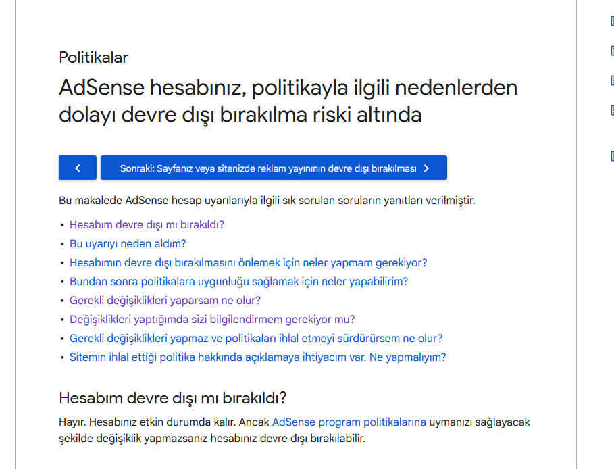The height and width of the screenshot is (469, 614).
Task: Open topmost article icon in right sidebar
Action: click(612, 21)
